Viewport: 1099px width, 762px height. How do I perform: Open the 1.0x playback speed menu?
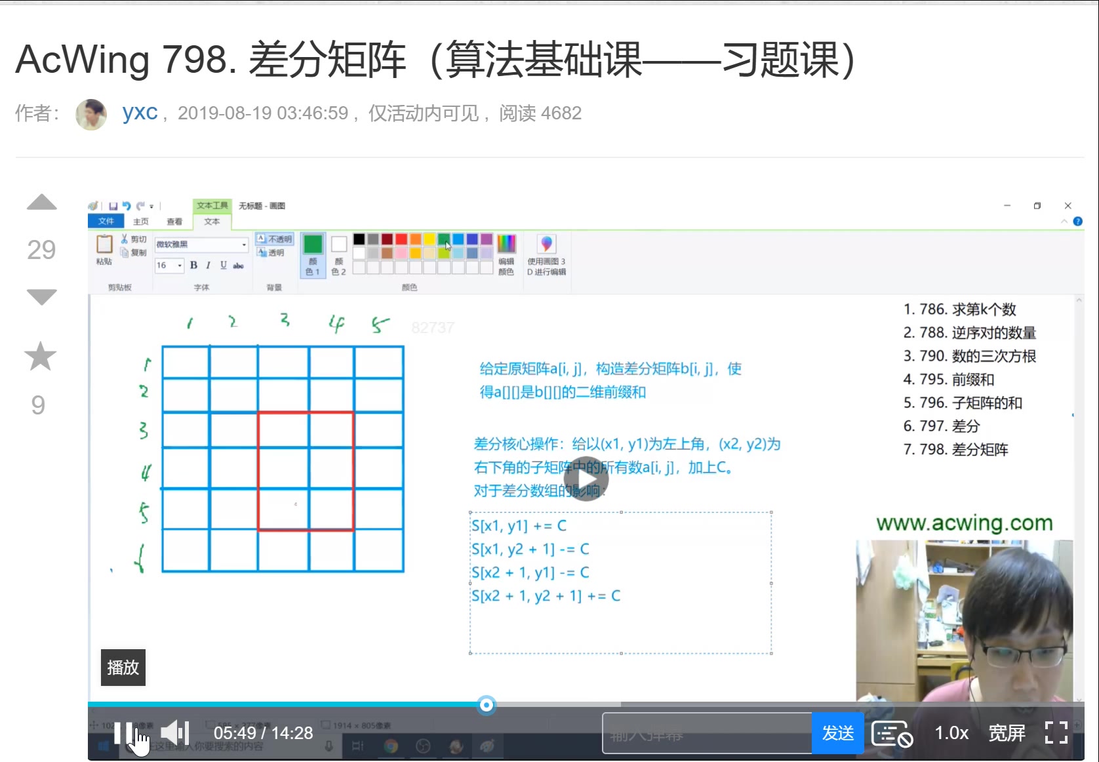(951, 732)
